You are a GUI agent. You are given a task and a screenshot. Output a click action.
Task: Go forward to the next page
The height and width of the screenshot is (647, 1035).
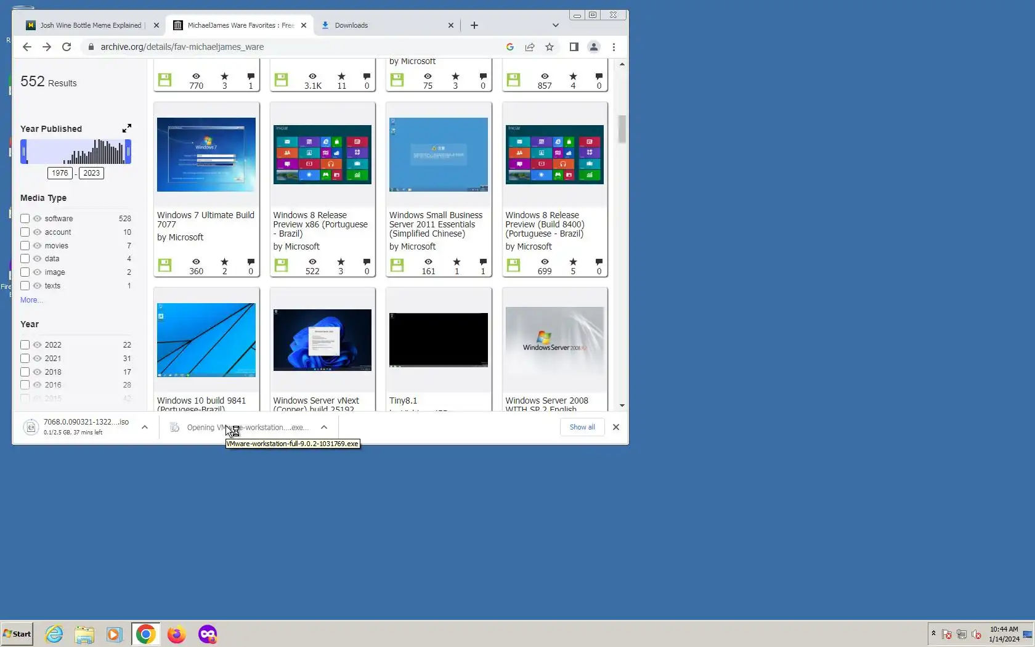[47, 47]
